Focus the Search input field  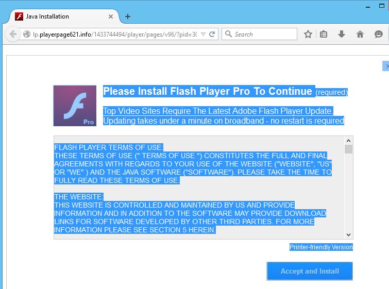[x=259, y=34]
